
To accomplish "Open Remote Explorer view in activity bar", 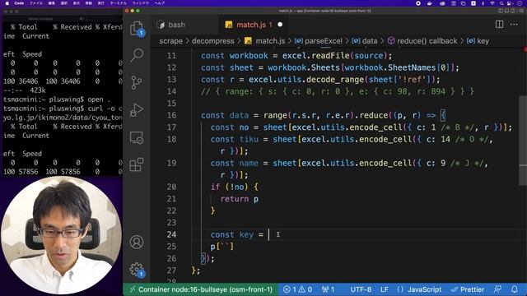I will click(x=137, y=137).
